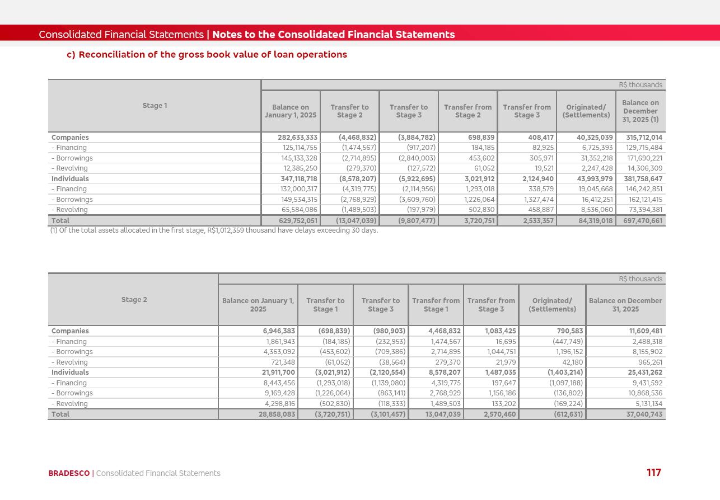
Task: Click the 'Balance on December 31, 2025 (1)' column header
Action: (x=640, y=111)
